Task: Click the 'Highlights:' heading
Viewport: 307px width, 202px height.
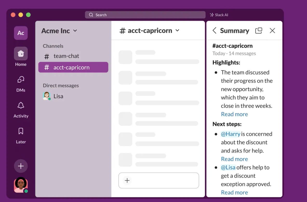Action: click(x=226, y=62)
